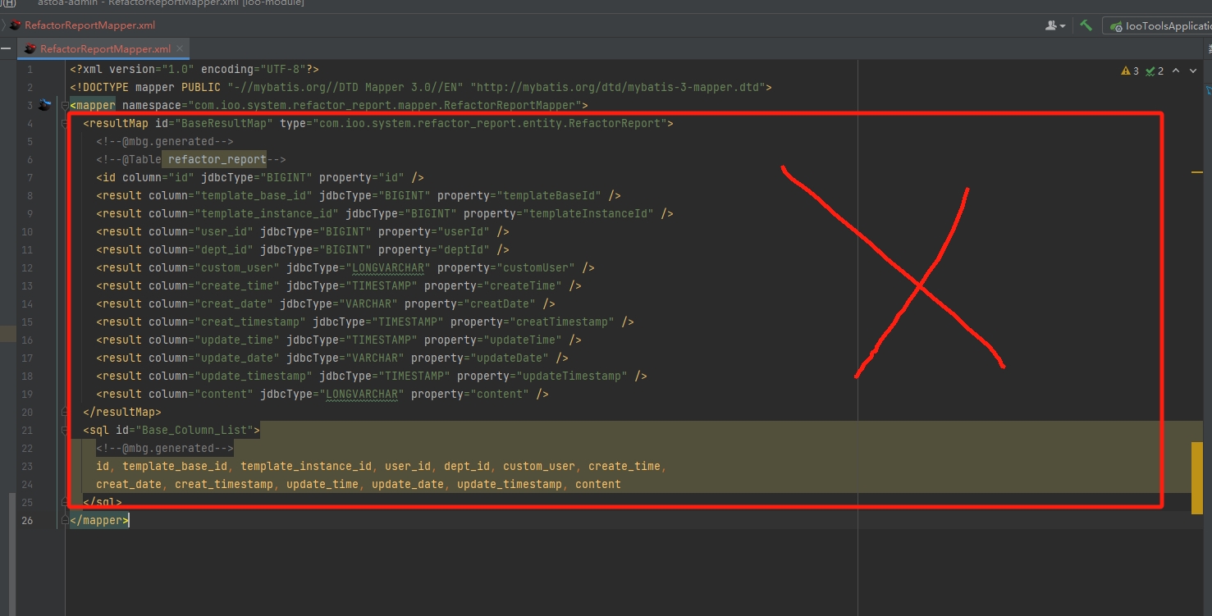The width and height of the screenshot is (1212, 616).
Task: Click the green typo checkmark indicator showing 2
Action: tap(1155, 71)
